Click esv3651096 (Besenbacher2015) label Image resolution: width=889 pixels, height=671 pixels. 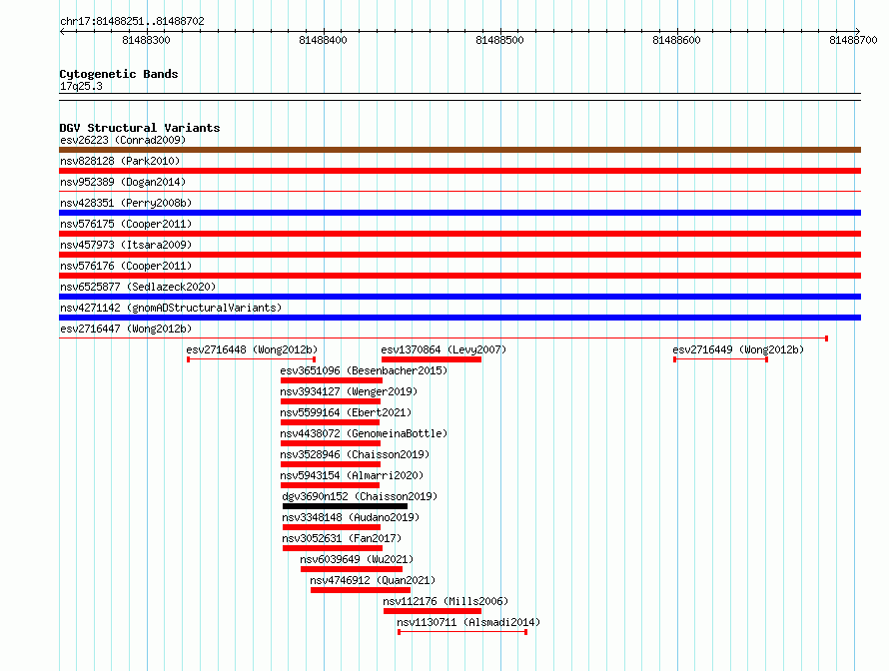tap(364, 370)
